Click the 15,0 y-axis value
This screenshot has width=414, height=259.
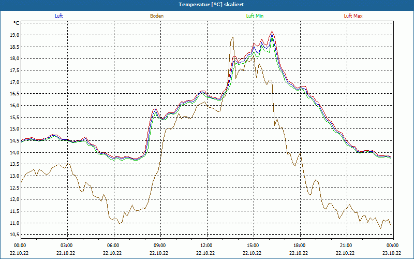click(x=15, y=129)
